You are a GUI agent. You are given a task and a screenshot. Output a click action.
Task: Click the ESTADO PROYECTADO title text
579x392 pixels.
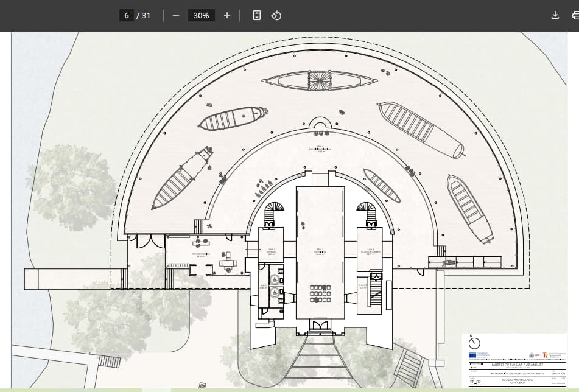(x=517, y=379)
